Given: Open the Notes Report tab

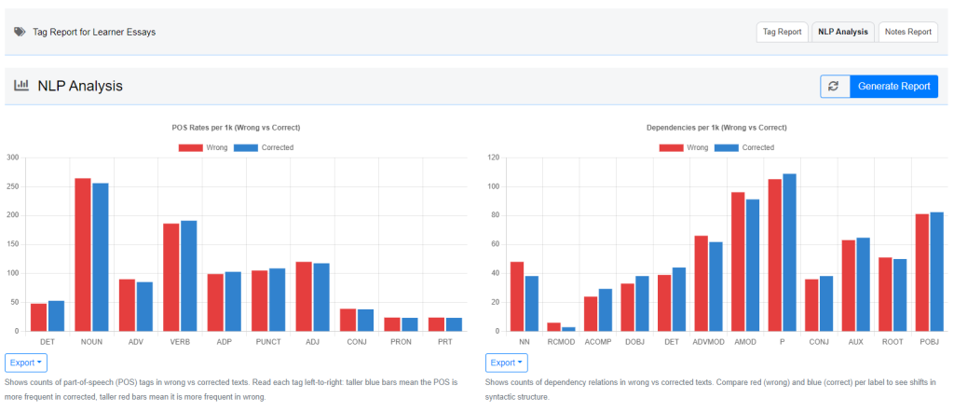Looking at the screenshot, I should [x=906, y=32].
